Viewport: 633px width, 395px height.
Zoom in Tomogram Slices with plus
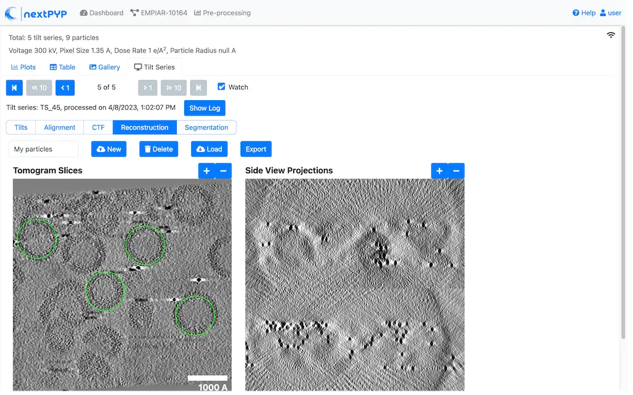tap(206, 171)
